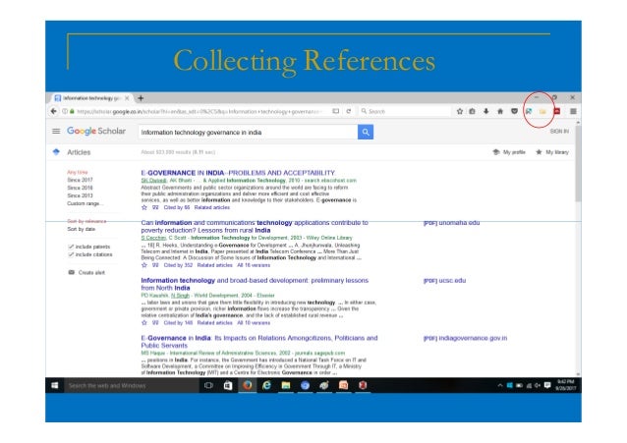
Task: Open File Explorer from the taskbar
Action: [286, 385]
